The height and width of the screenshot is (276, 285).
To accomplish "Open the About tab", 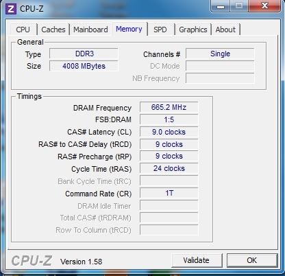I will point(225,30).
